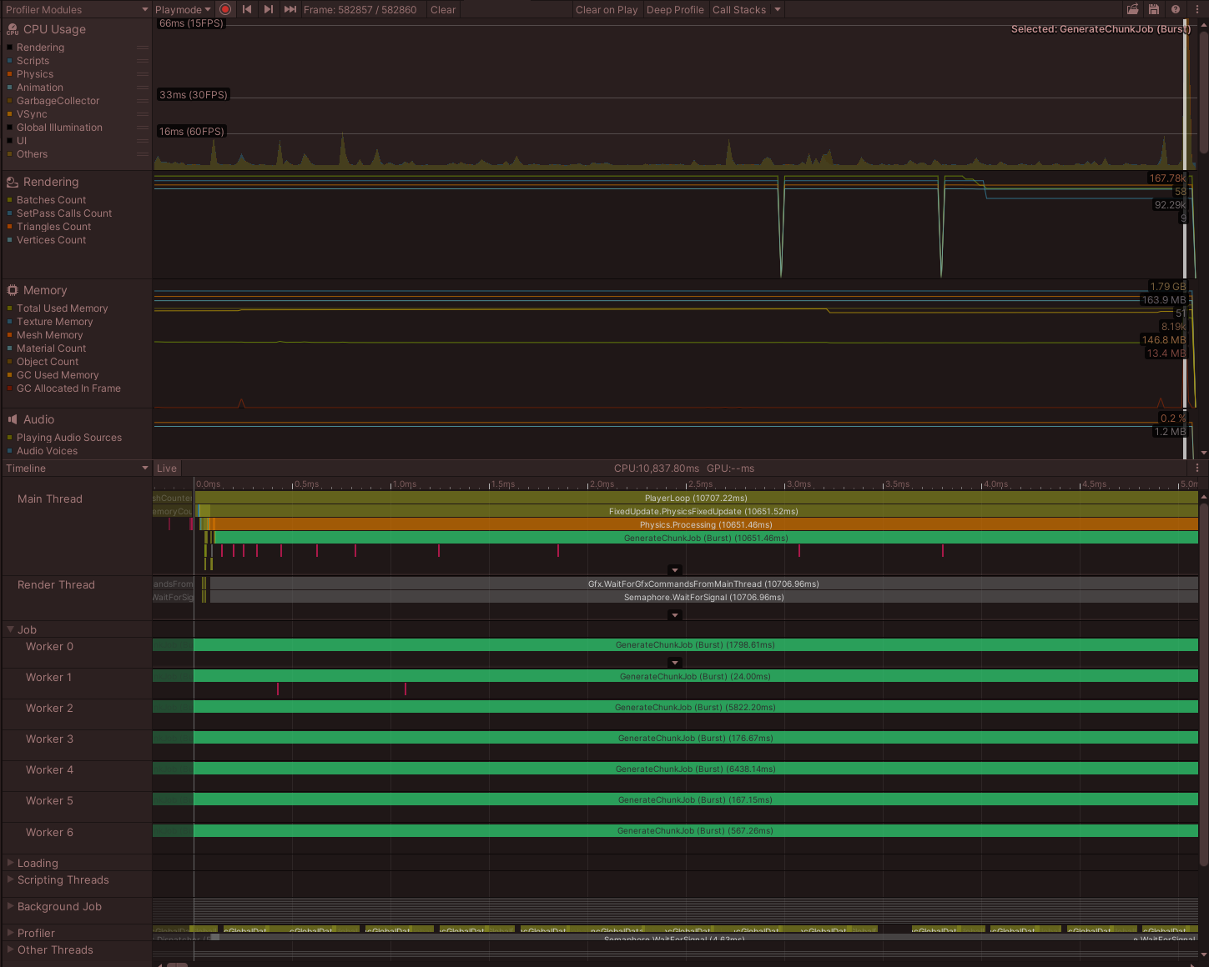Click the CPU:10,837.80ms readout
1209x967 pixels.
[x=657, y=468]
